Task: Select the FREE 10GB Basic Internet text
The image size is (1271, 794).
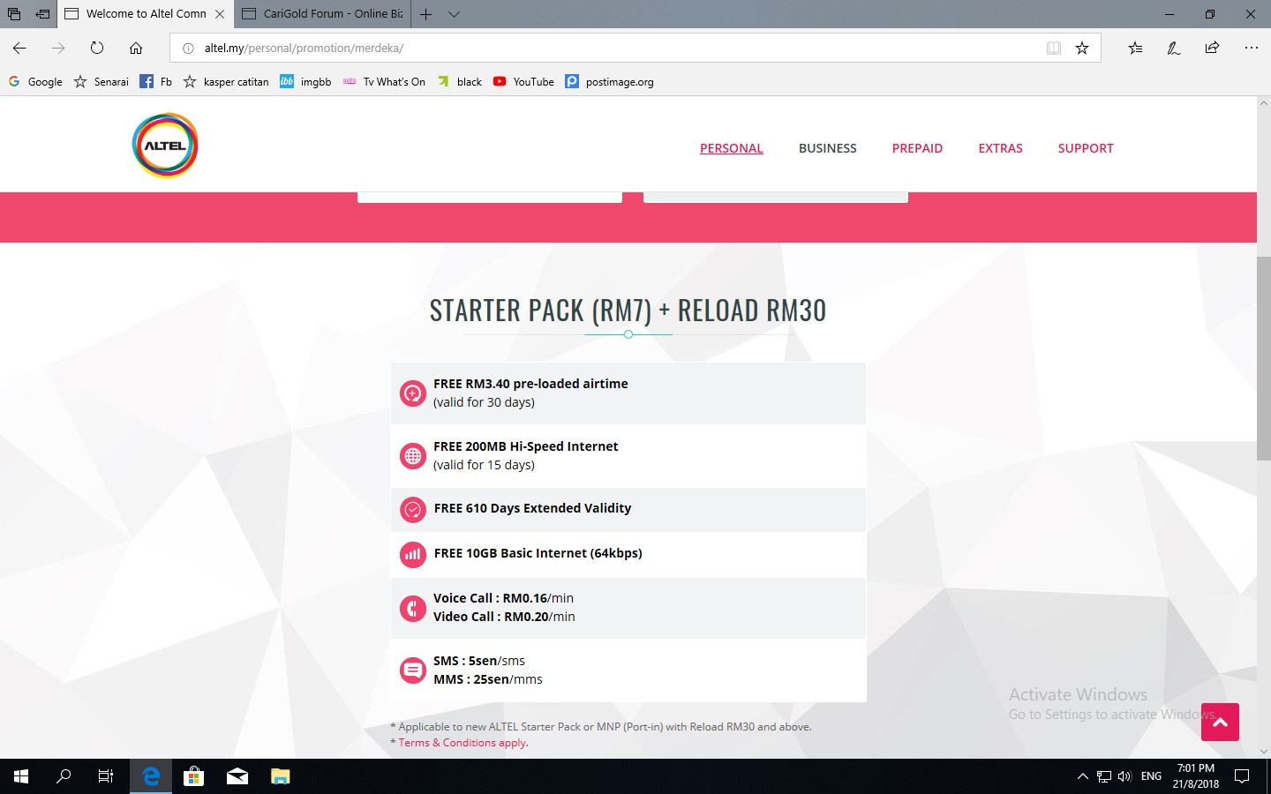Action: click(x=538, y=553)
